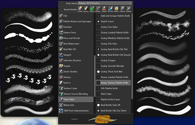Select the Linear green recent brush
The image size is (195, 125).
coord(92,9)
